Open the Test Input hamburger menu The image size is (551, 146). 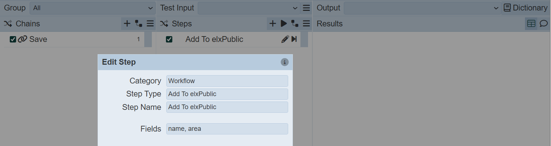pos(306,8)
